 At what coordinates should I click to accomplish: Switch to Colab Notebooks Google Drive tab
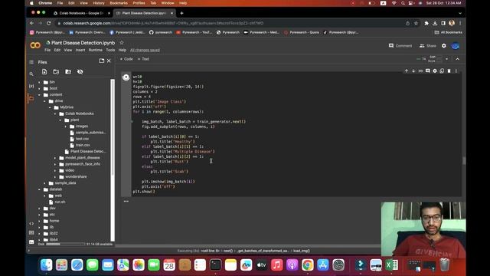[x=81, y=13]
